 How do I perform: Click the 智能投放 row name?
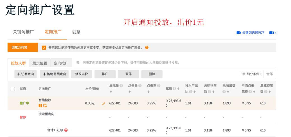pos(45,100)
